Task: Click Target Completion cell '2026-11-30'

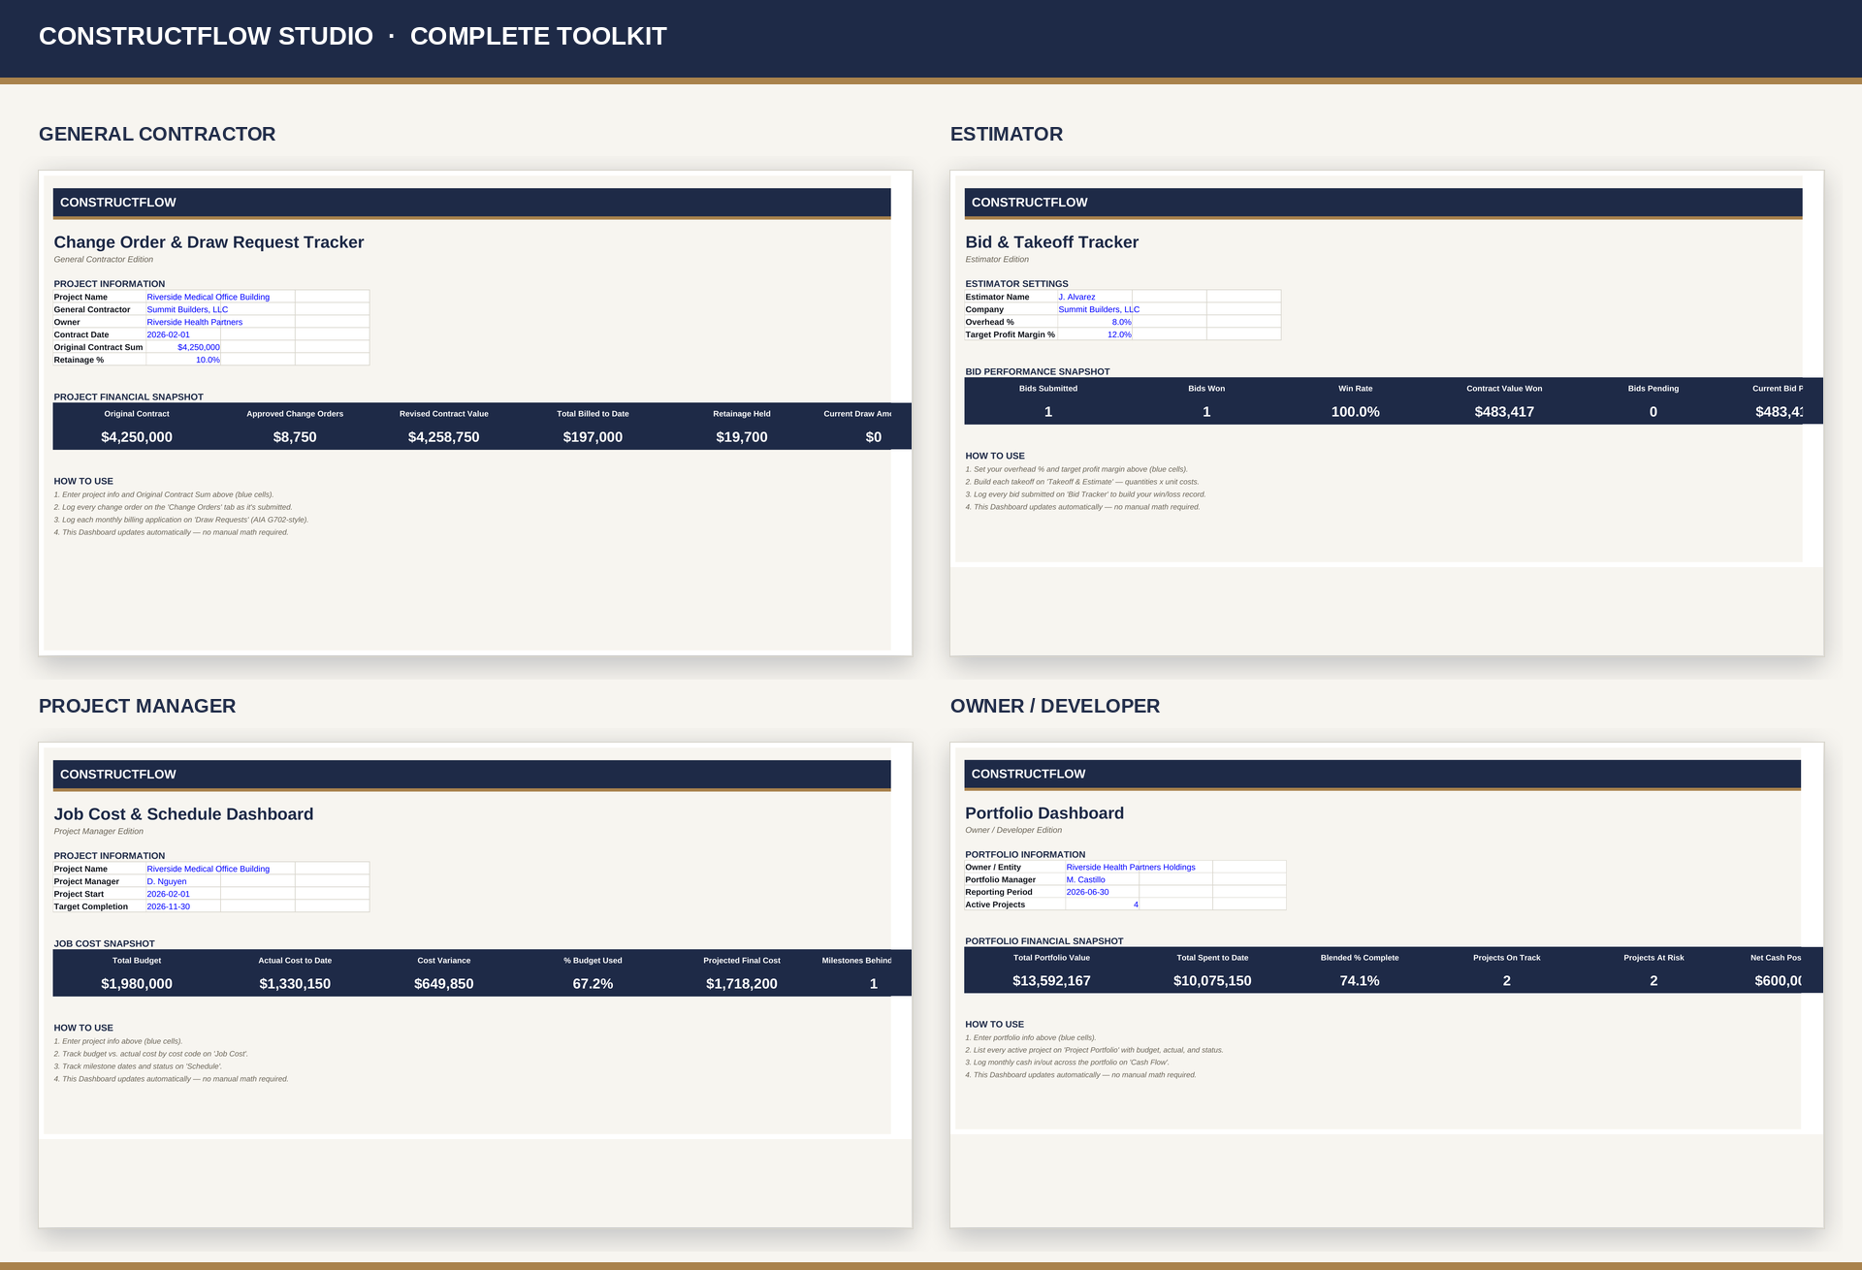Action: coord(183,906)
